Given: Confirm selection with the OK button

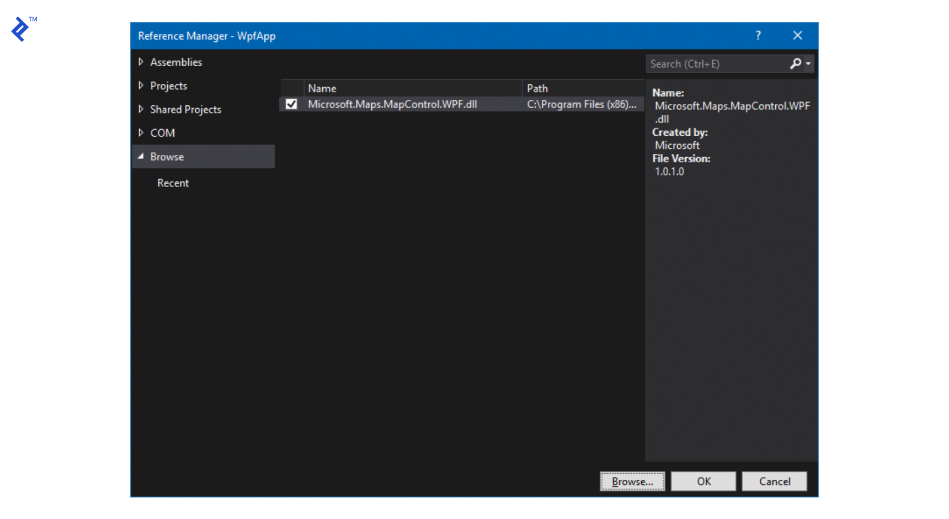Looking at the screenshot, I should [x=703, y=481].
